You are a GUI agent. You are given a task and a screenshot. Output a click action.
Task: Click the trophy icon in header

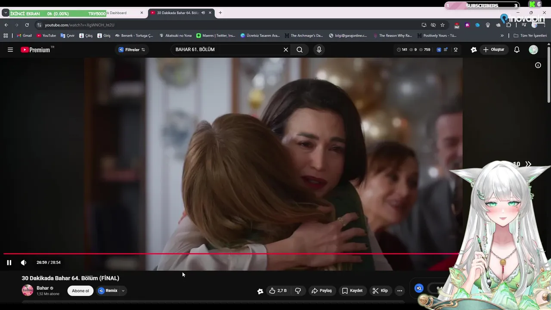455,50
